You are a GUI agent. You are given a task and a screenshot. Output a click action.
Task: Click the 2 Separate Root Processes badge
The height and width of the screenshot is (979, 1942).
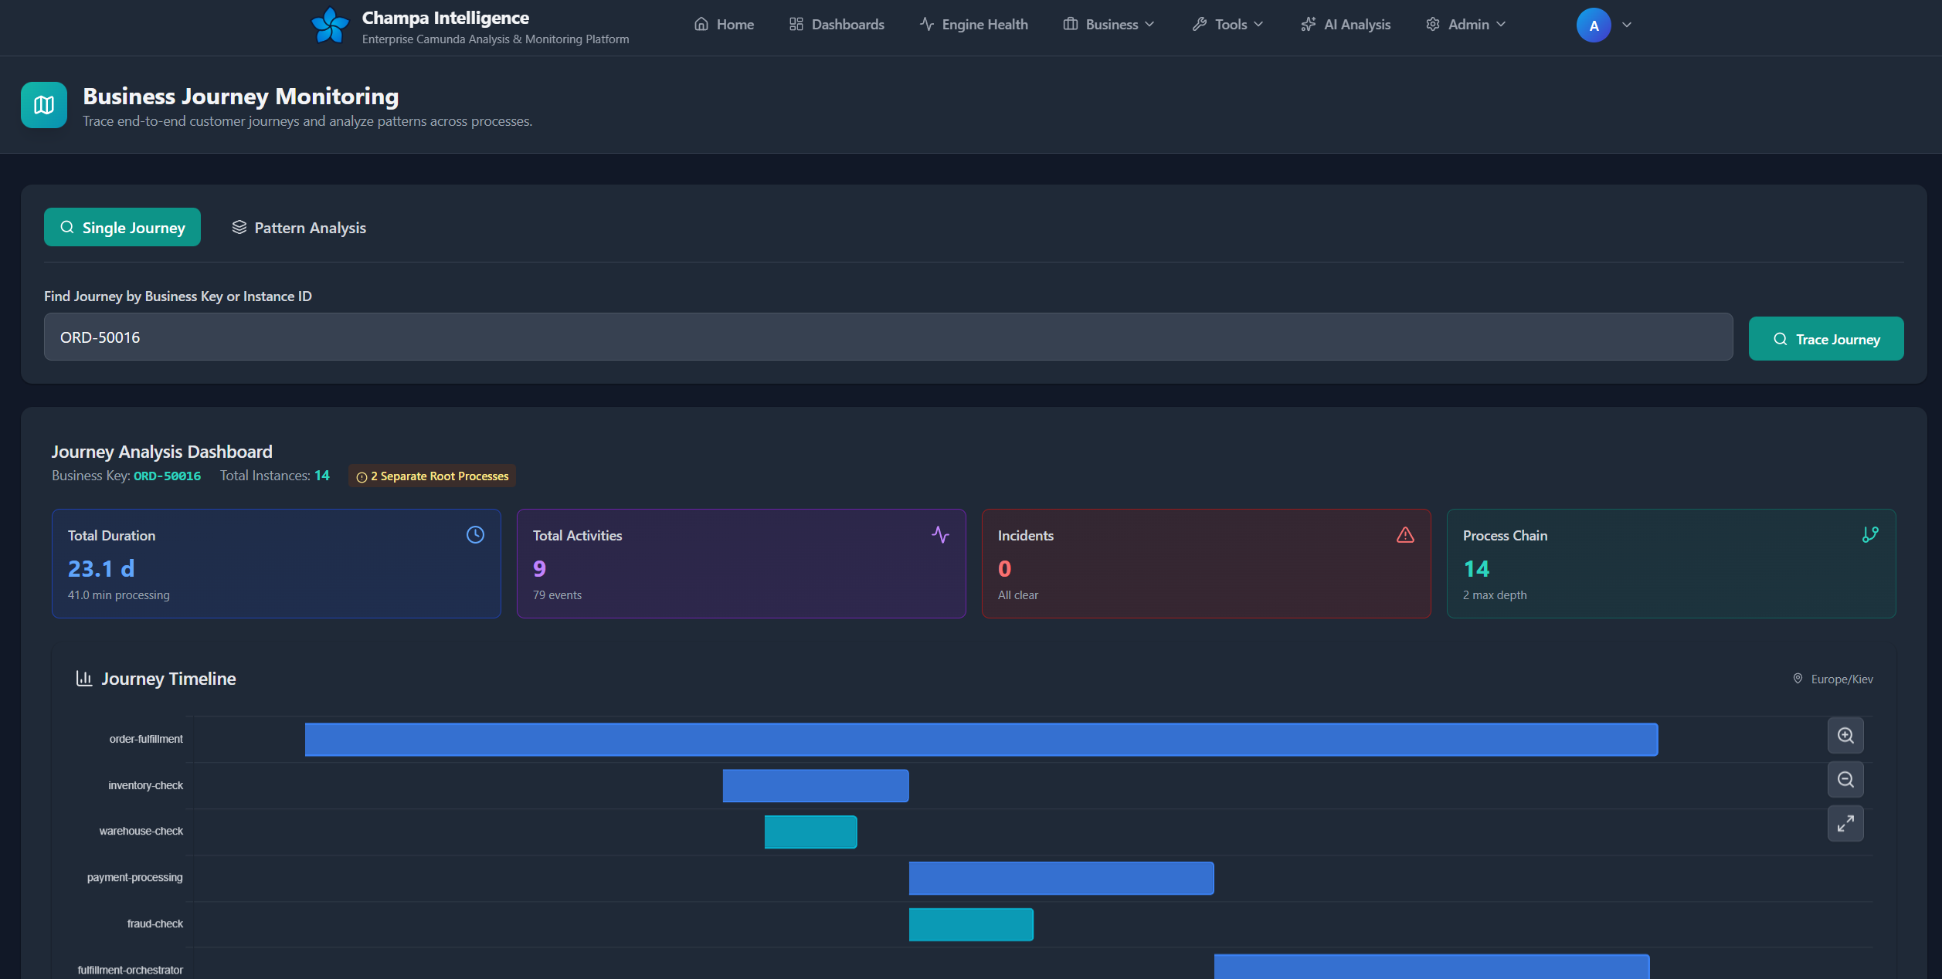click(x=433, y=476)
